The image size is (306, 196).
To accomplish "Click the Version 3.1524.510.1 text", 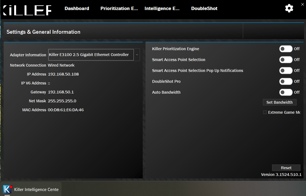I will (x=281, y=175).
